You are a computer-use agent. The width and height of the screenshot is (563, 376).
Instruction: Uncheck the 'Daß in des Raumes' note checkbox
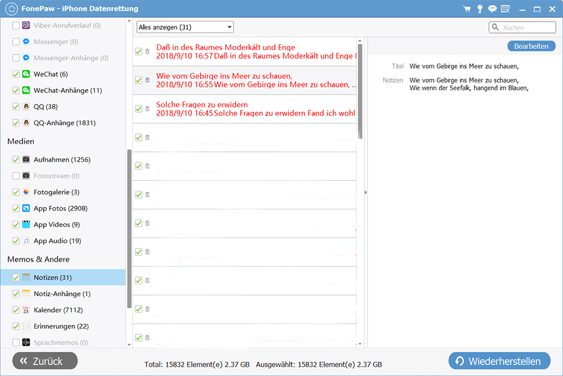click(x=139, y=51)
